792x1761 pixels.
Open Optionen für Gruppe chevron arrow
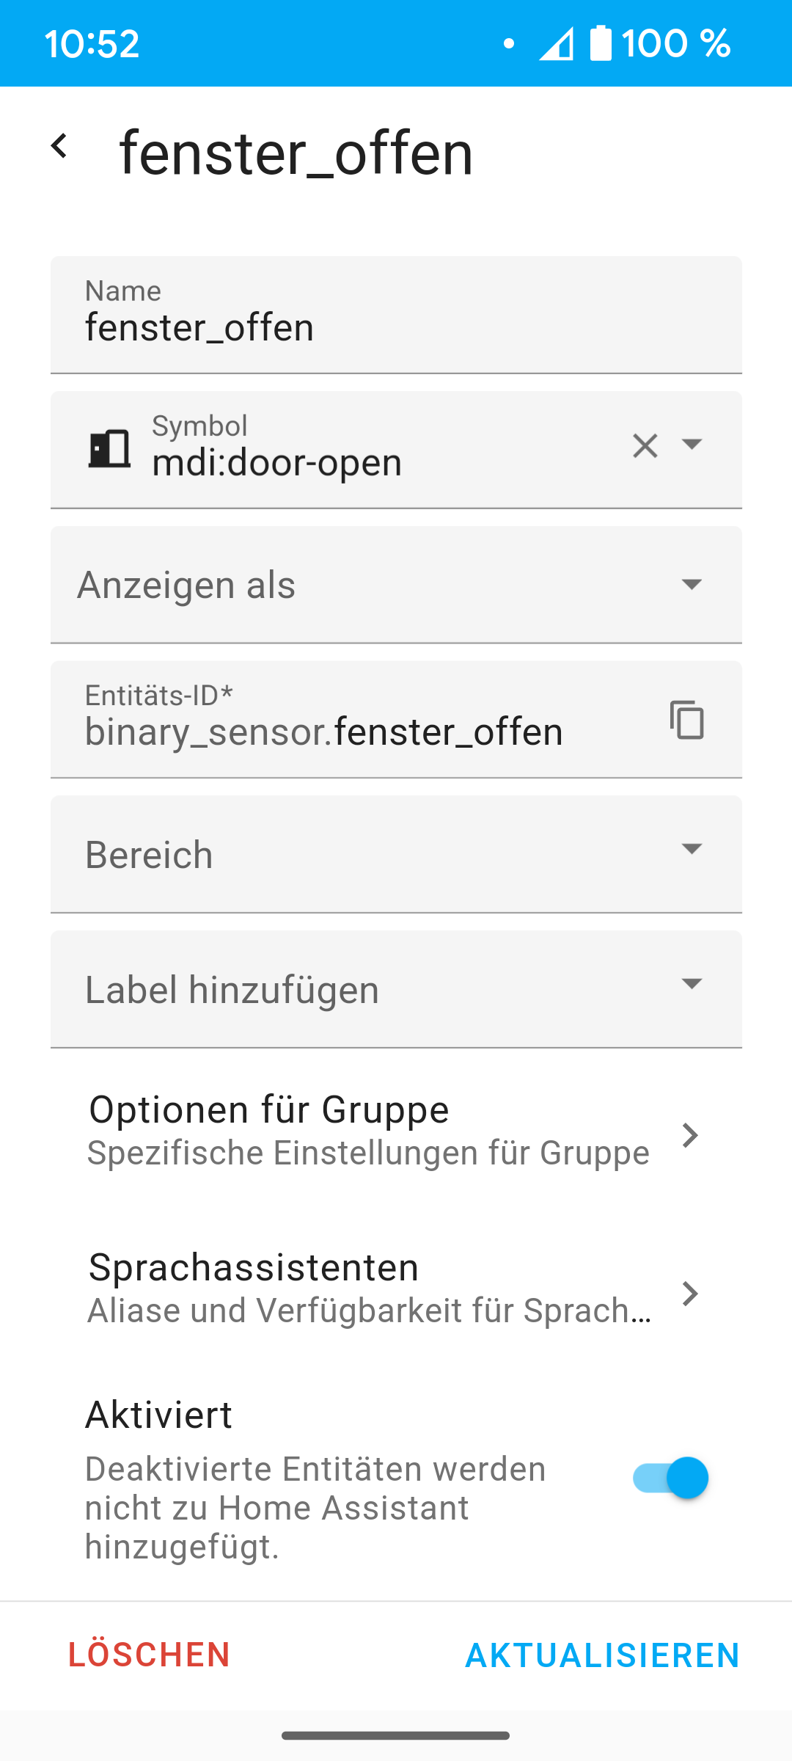[x=689, y=1135]
